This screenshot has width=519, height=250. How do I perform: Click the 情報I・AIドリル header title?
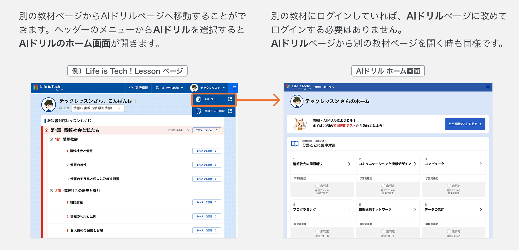324,87
